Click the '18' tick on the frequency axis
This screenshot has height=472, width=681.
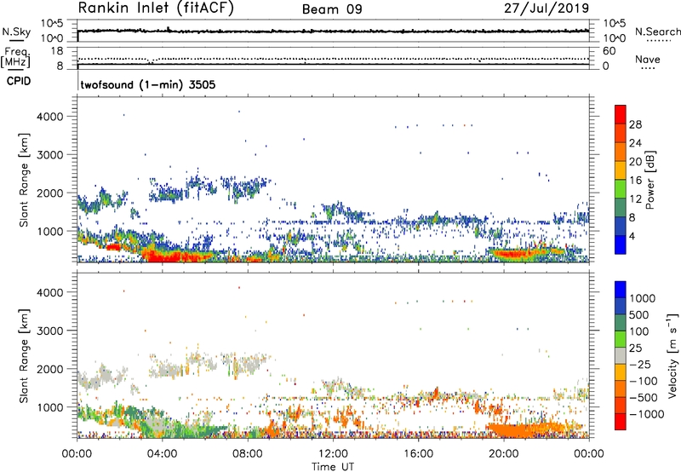[57, 51]
